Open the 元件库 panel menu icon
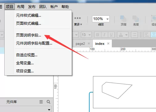 (41, 102)
